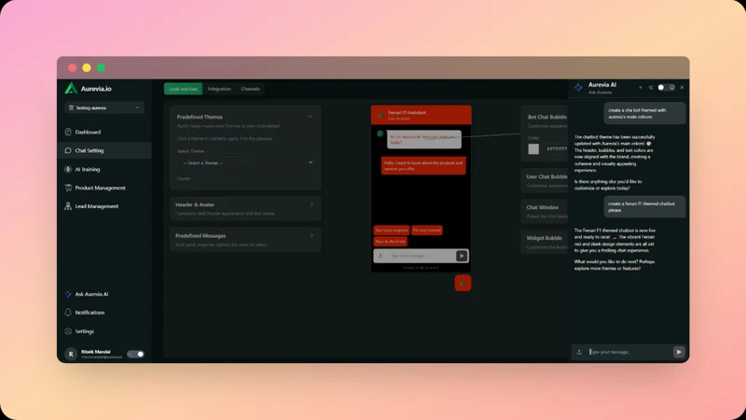Viewport: 746px width, 420px height.
Task: Close the Aurevia AI panel
Action: point(682,88)
